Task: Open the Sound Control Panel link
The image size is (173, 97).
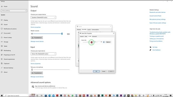Action: [x=155, y=16]
